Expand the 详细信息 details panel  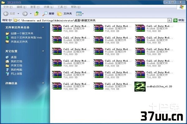43,83
